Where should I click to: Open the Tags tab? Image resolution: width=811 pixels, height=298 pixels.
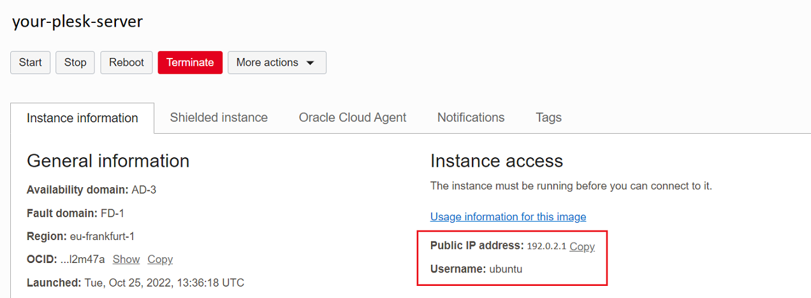tap(548, 117)
